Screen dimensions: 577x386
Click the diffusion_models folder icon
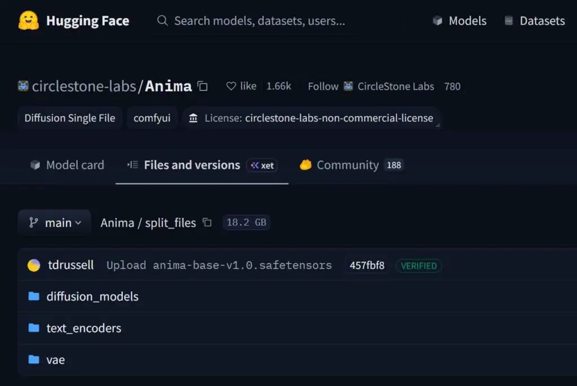pos(34,296)
